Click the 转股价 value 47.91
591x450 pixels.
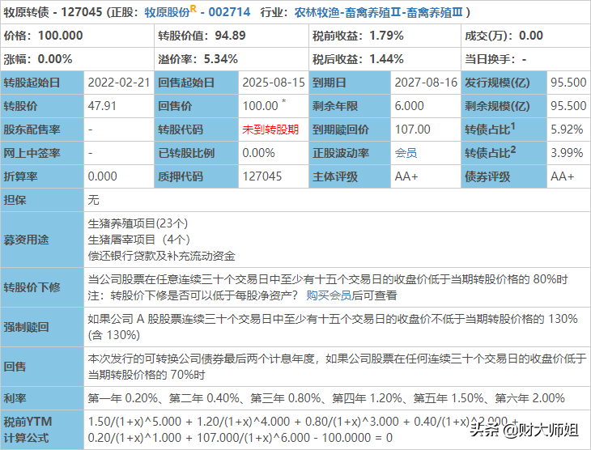coord(102,106)
